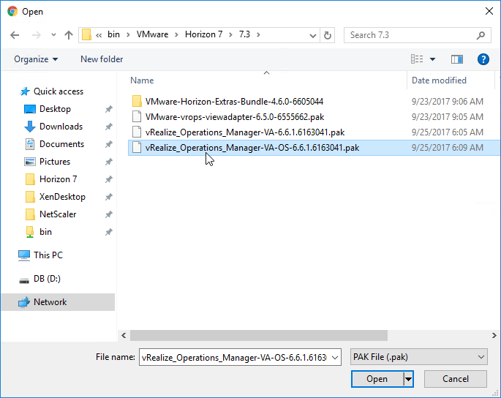Image resolution: width=501 pixels, height=398 pixels.
Task: Click the folder icon of Extras-Bundle
Action: [x=137, y=102]
